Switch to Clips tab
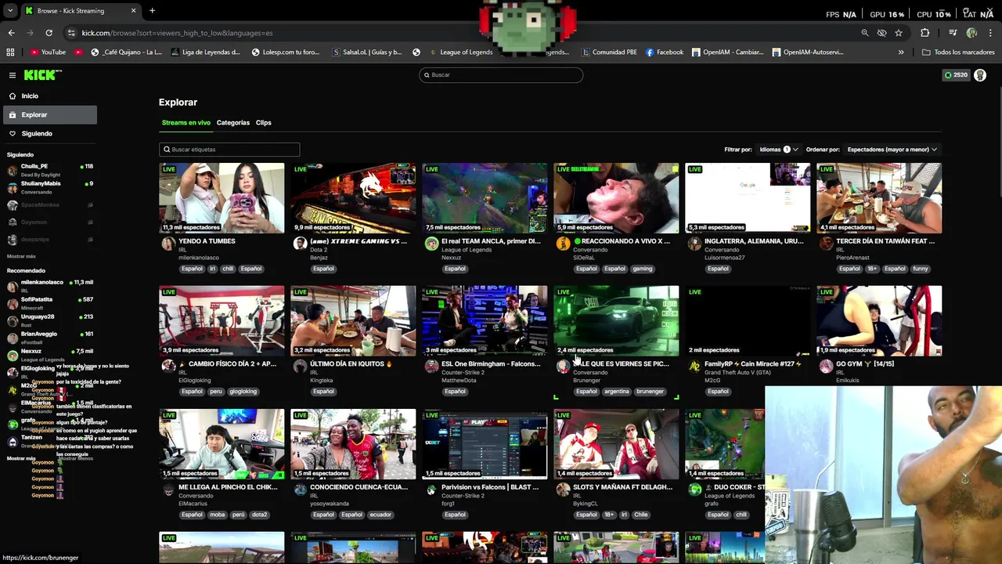 [x=263, y=123]
